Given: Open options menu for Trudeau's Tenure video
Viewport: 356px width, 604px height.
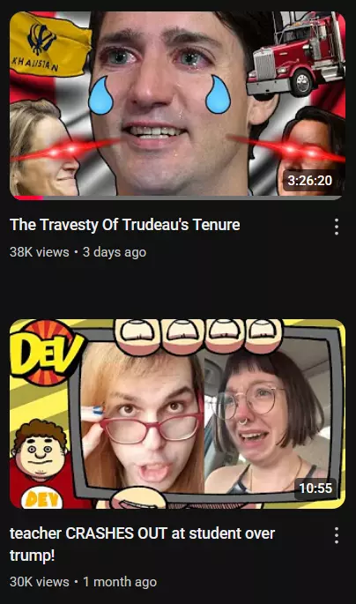Looking at the screenshot, I should (x=337, y=227).
